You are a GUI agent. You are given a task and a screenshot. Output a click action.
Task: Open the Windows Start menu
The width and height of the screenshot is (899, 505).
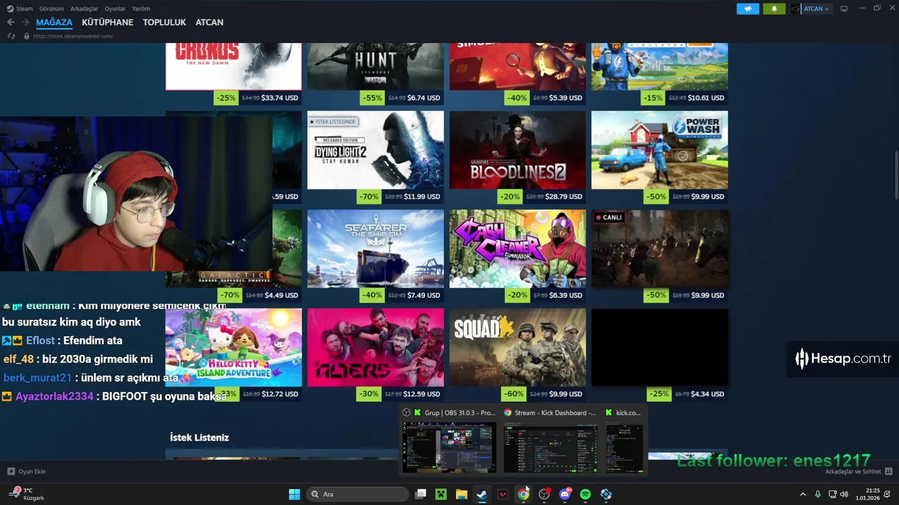tap(294, 494)
